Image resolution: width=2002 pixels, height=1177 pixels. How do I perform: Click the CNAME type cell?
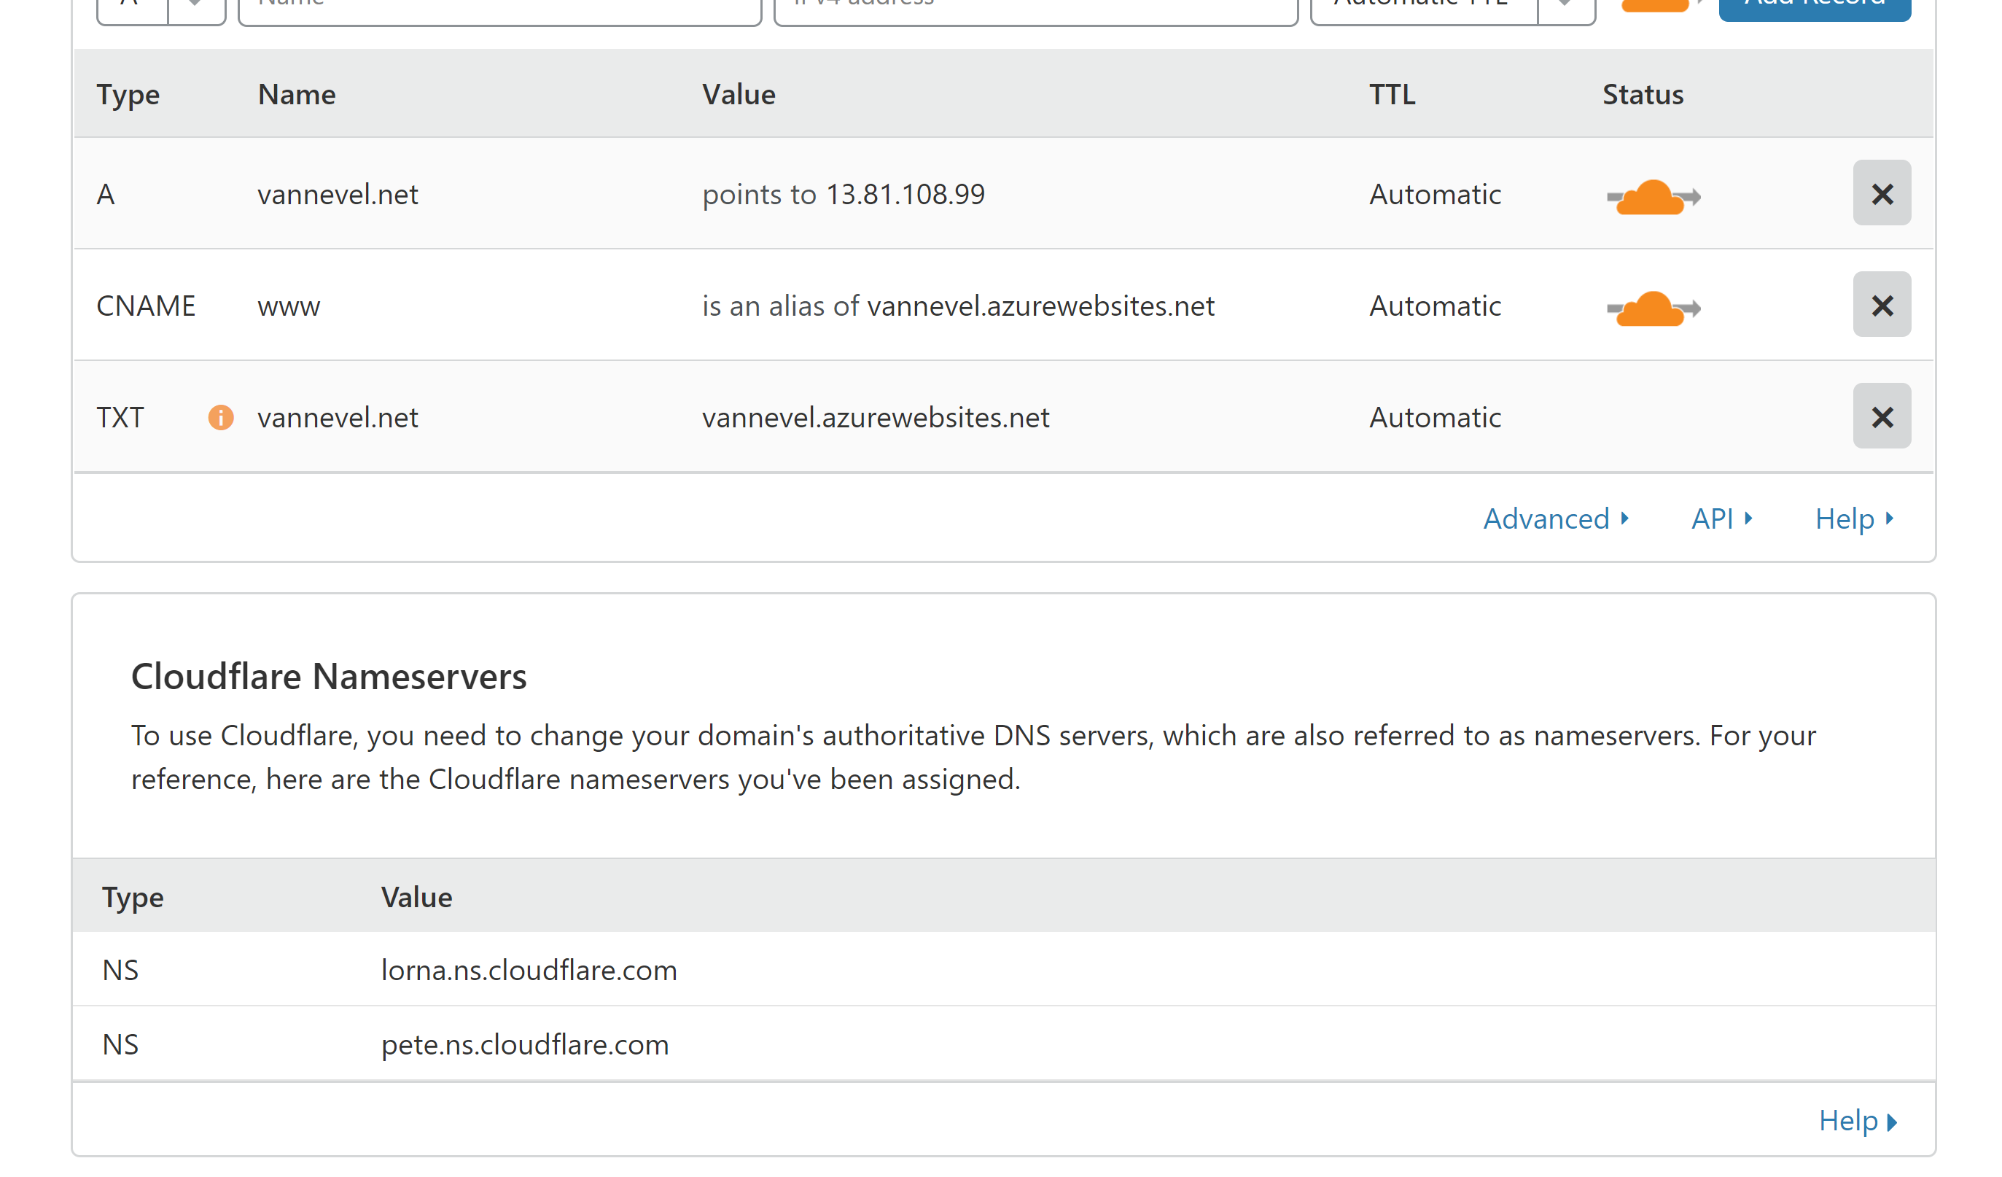(145, 306)
